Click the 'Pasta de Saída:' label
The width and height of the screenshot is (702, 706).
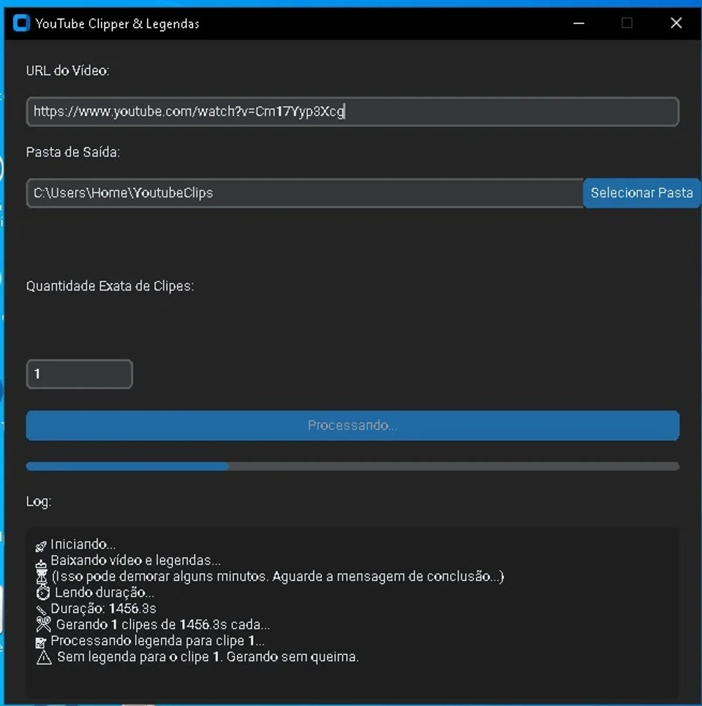point(73,152)
